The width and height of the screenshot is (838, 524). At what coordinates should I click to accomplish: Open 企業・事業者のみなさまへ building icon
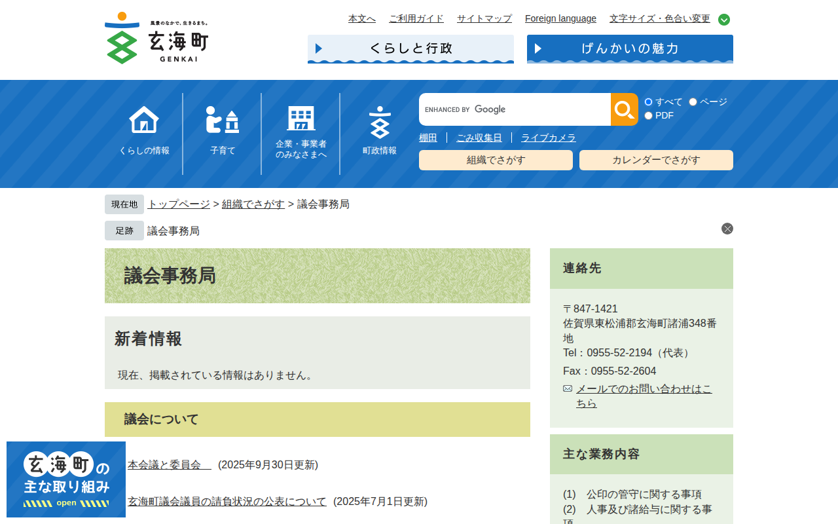tap(301, 119)
